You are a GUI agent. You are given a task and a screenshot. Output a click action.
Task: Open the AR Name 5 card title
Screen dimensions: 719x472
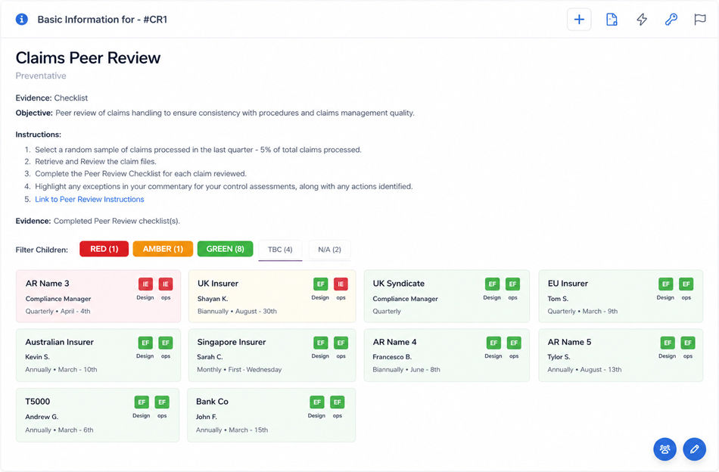pyautogui.click(x=569, y=343)
